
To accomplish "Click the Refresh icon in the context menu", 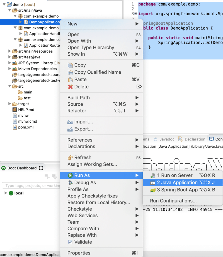I will tap(70, 157).
